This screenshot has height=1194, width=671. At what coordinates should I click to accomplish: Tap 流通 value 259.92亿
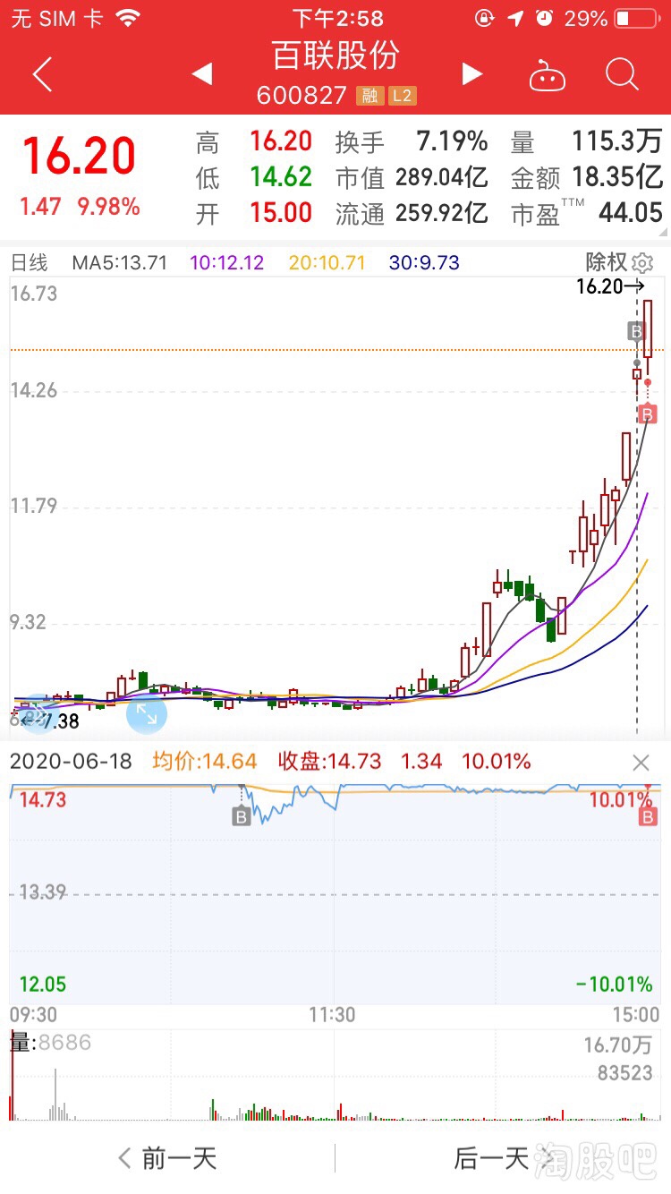(442, 213)
